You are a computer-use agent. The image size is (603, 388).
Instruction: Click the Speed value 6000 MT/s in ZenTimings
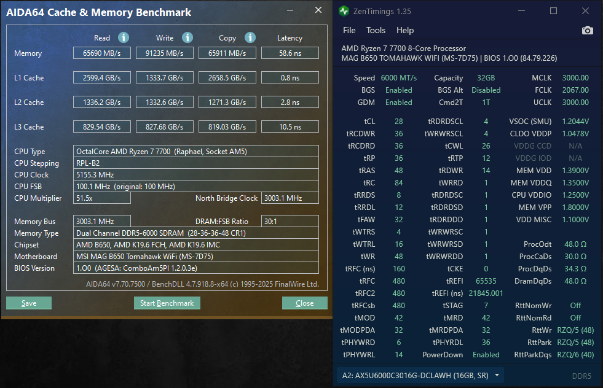pyautogui.click(x=399, y=77)
